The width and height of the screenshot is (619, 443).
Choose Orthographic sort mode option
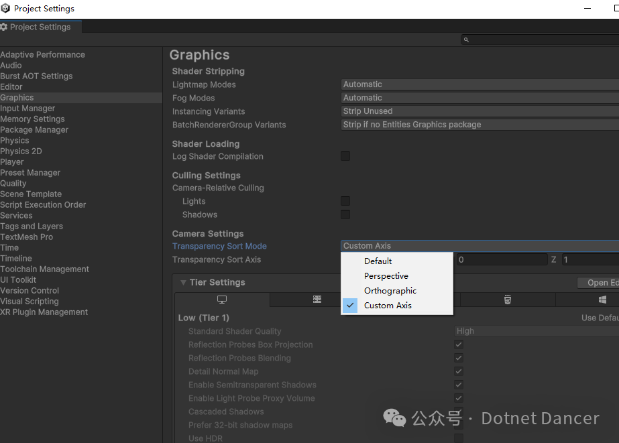click(397, 291)
